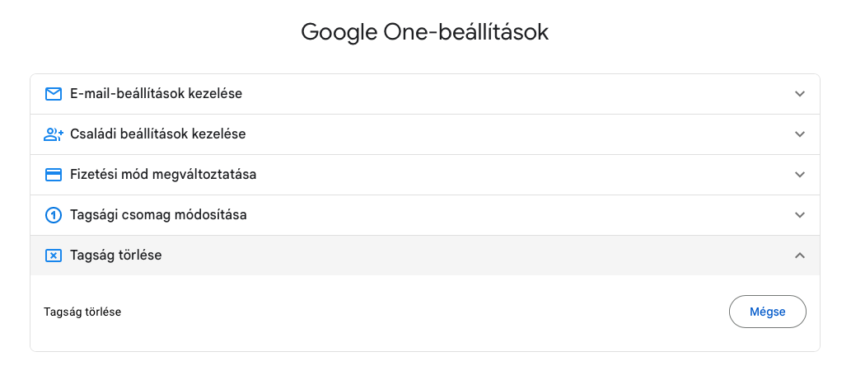Click the Google One circled-1 icon
851x380 pixels.
click(53, 215)
